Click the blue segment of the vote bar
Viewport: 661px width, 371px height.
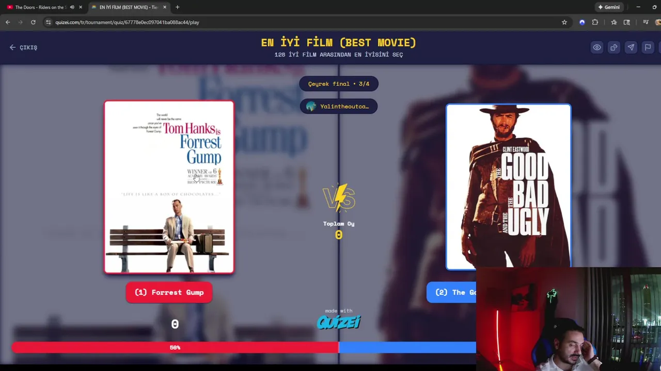(x=407, y=347)
